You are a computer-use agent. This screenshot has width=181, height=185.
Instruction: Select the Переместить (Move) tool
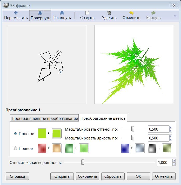click(x=15, y=15)
